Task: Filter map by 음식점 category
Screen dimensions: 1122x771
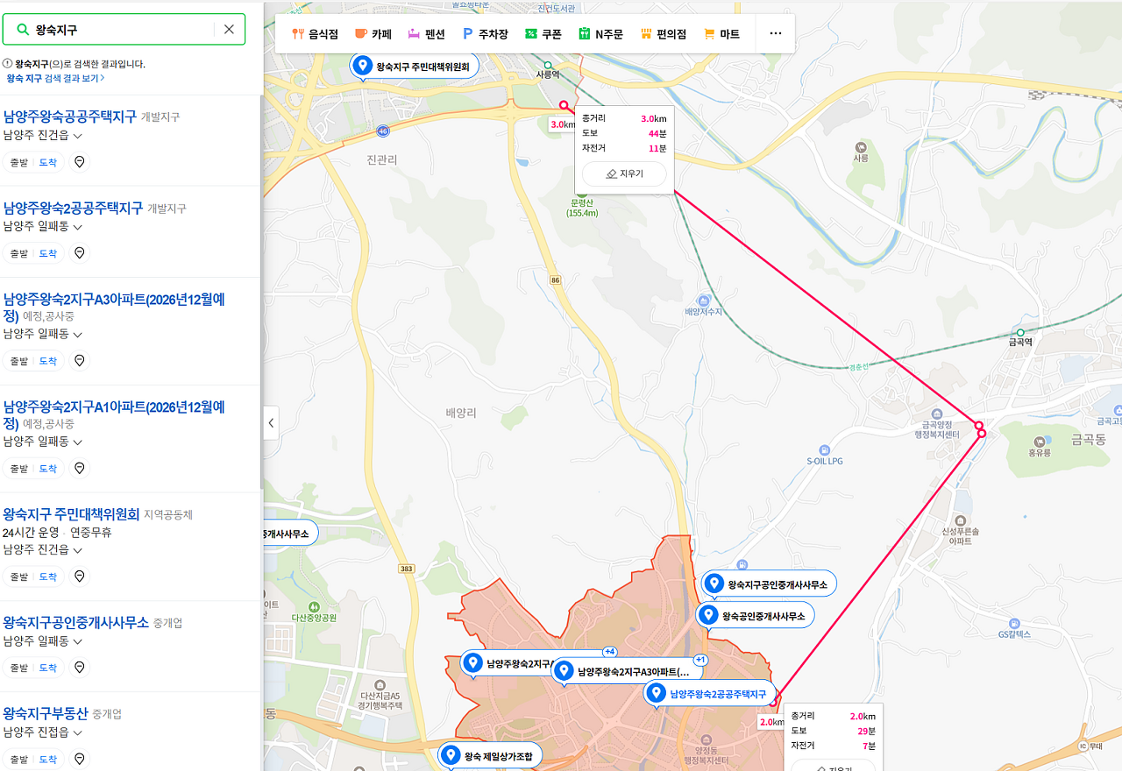Action: click(315, 34)
